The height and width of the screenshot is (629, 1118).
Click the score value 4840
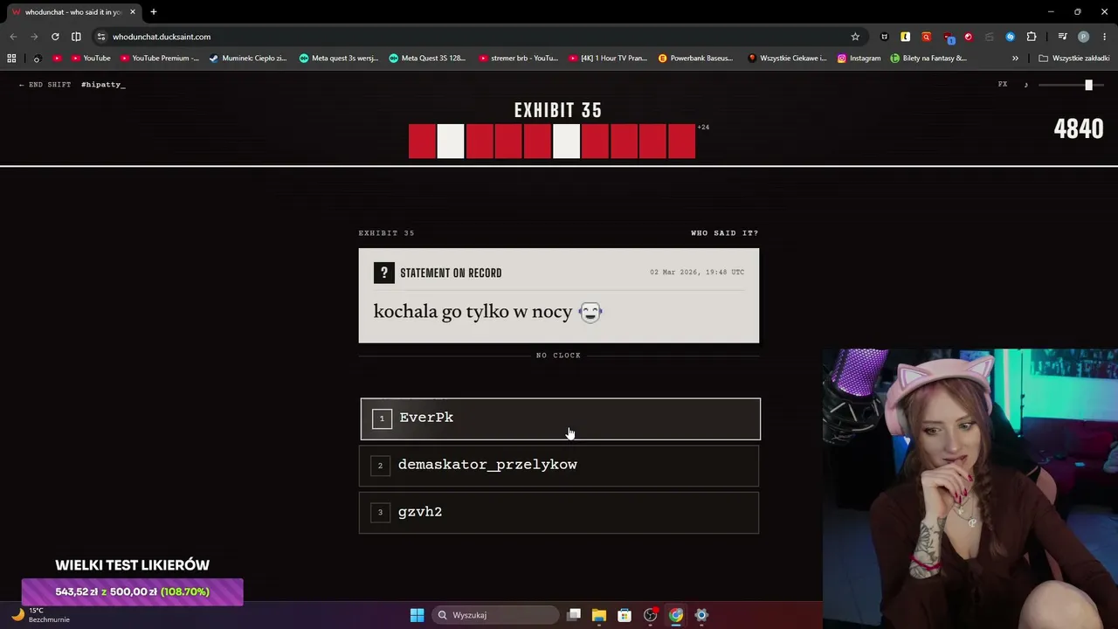[1079, 129]
